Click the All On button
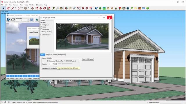The height and width of the screenshot is (104, 186). coord(43,32)
